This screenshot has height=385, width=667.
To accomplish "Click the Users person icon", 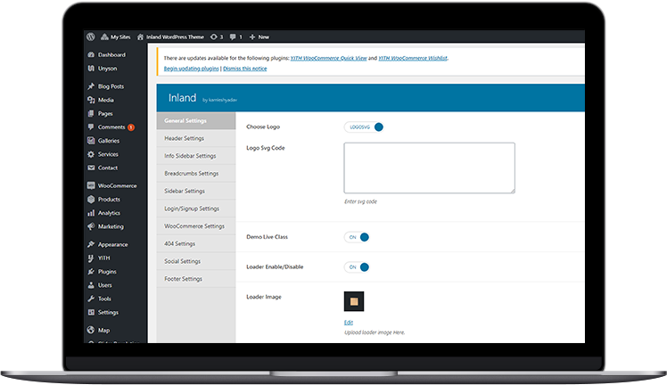I will pos(91,285).
